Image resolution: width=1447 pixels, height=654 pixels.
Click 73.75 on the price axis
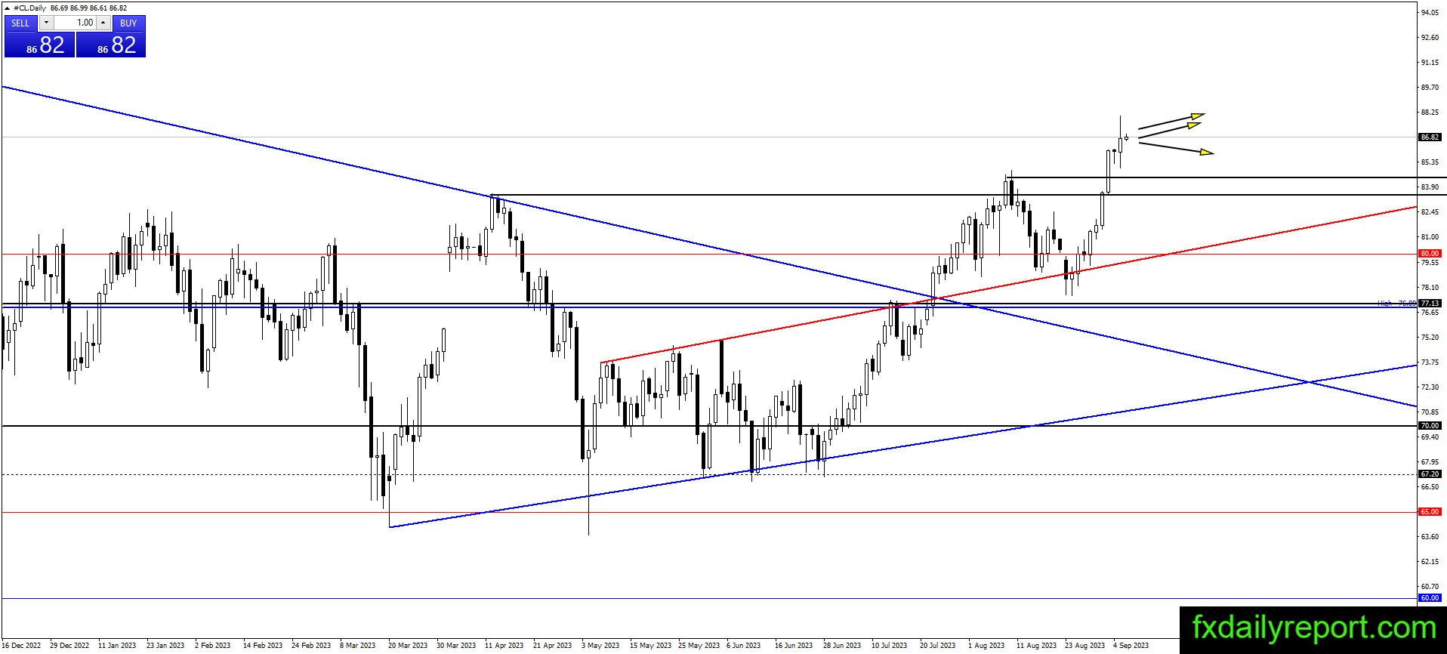coord(1430,362)
